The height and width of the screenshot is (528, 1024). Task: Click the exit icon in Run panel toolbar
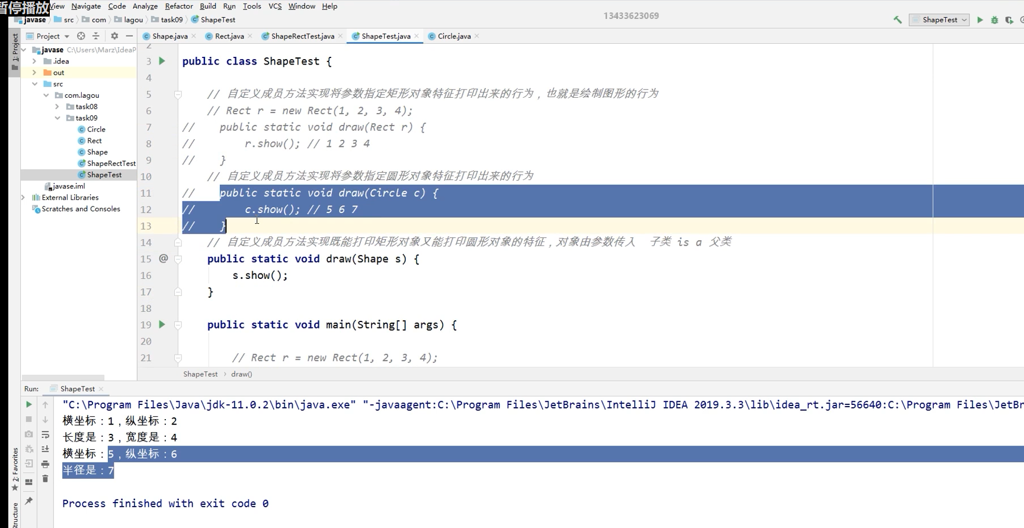(28, 463)
